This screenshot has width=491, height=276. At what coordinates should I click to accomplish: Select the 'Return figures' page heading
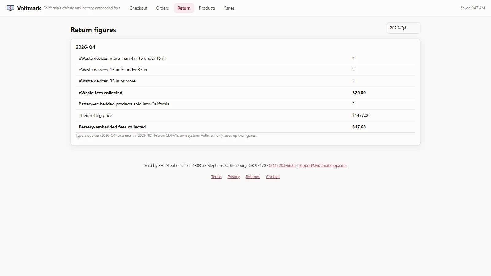[93, 30]
